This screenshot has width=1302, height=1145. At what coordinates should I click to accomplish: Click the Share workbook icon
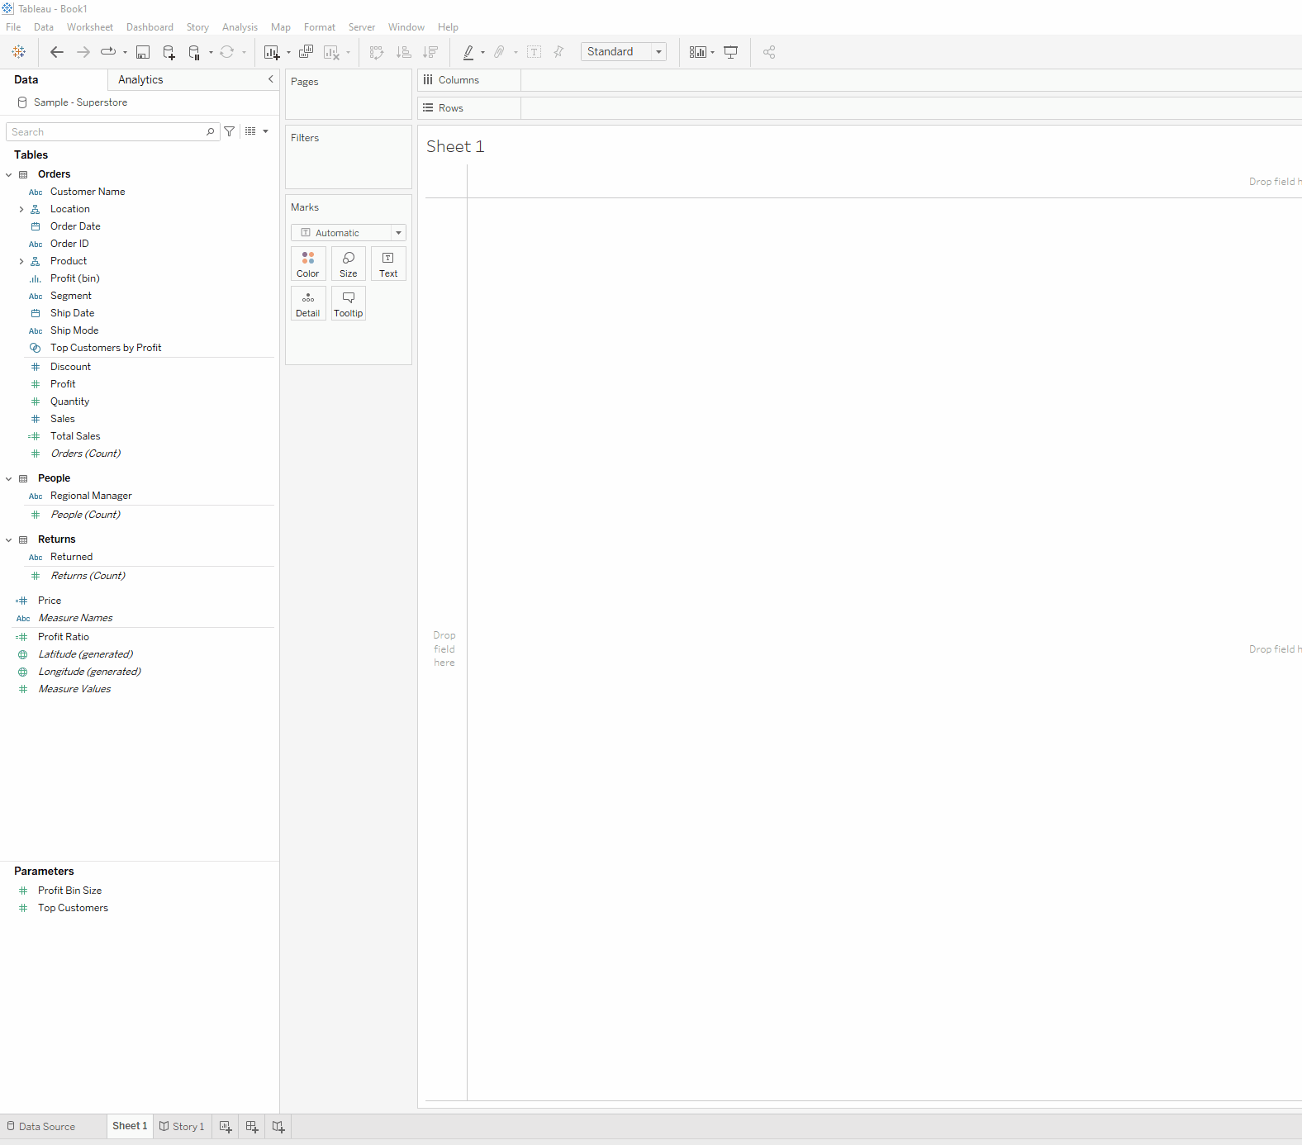pos(769,52)
